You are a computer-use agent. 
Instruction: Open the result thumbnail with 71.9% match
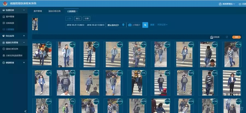pyautogui.click(x=161, y=83)
